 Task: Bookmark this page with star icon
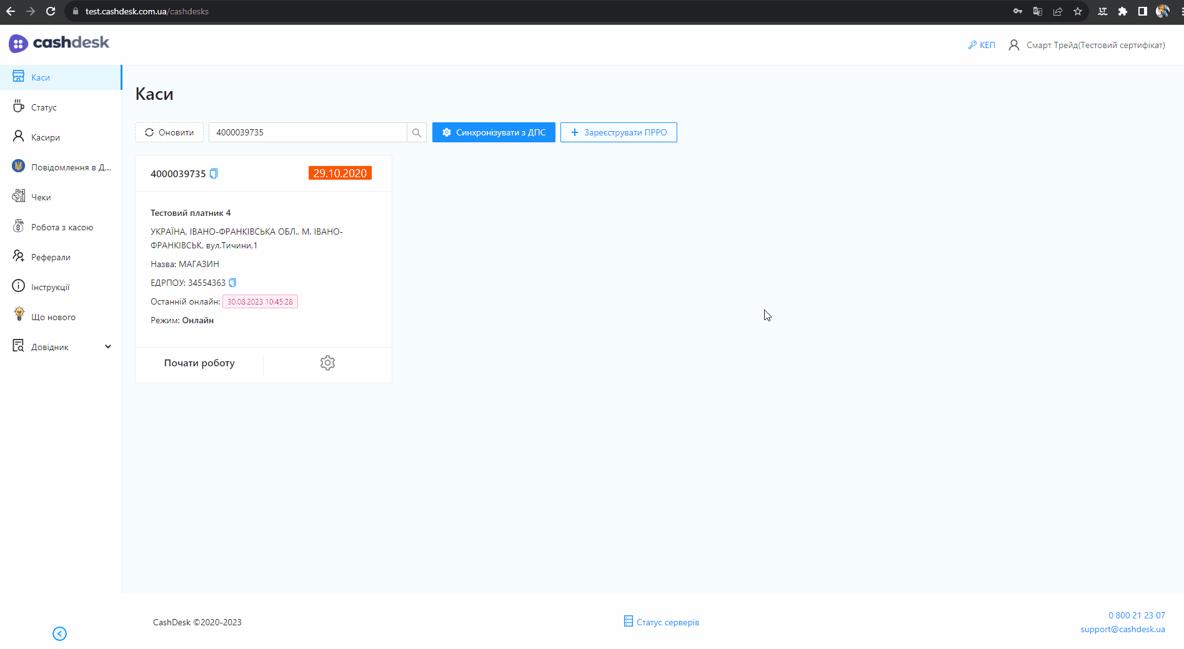[1078, 11]
